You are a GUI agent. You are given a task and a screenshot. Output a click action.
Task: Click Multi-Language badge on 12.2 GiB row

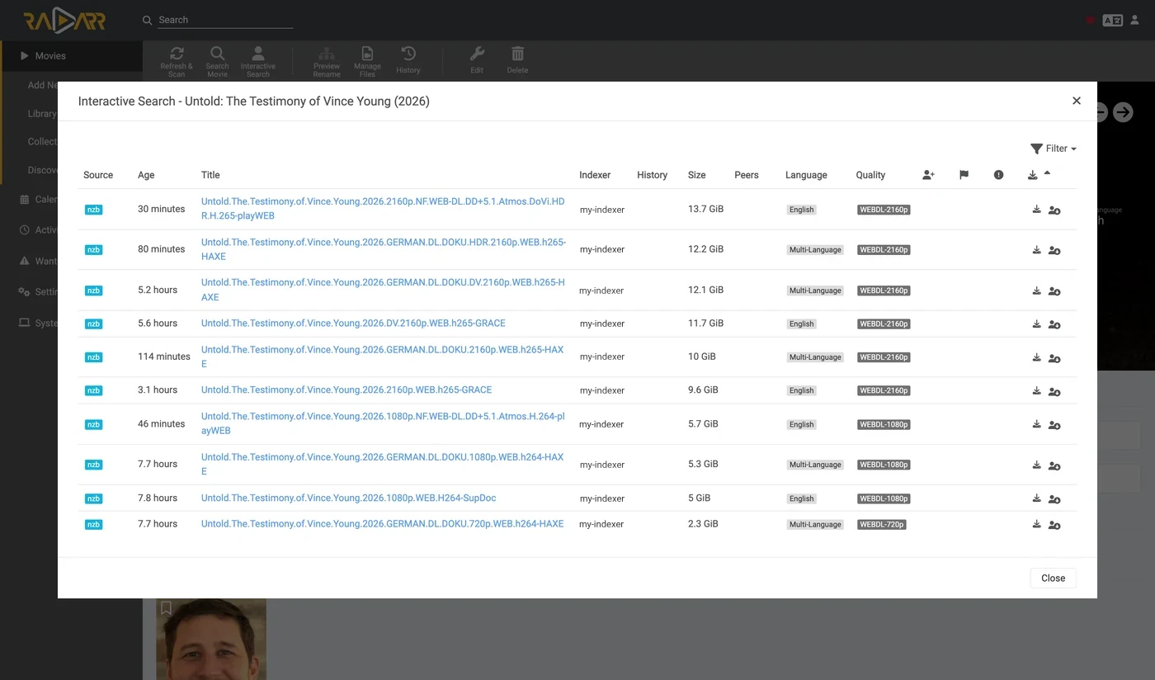pos(815,250)
